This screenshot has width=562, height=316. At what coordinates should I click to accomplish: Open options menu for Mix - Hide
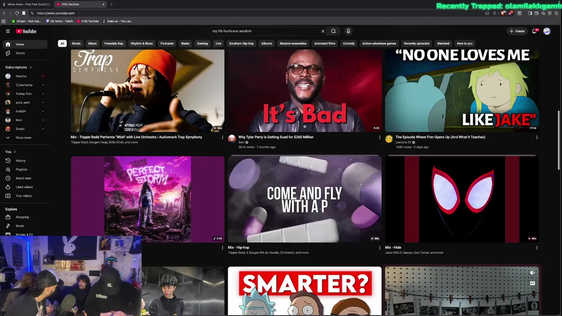[x=537, y=248]
